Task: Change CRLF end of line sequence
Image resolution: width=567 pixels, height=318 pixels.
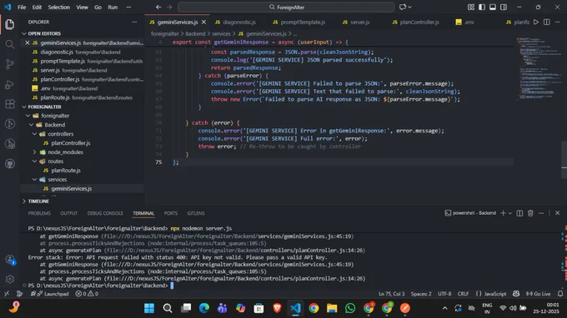Action: point(463,294)
